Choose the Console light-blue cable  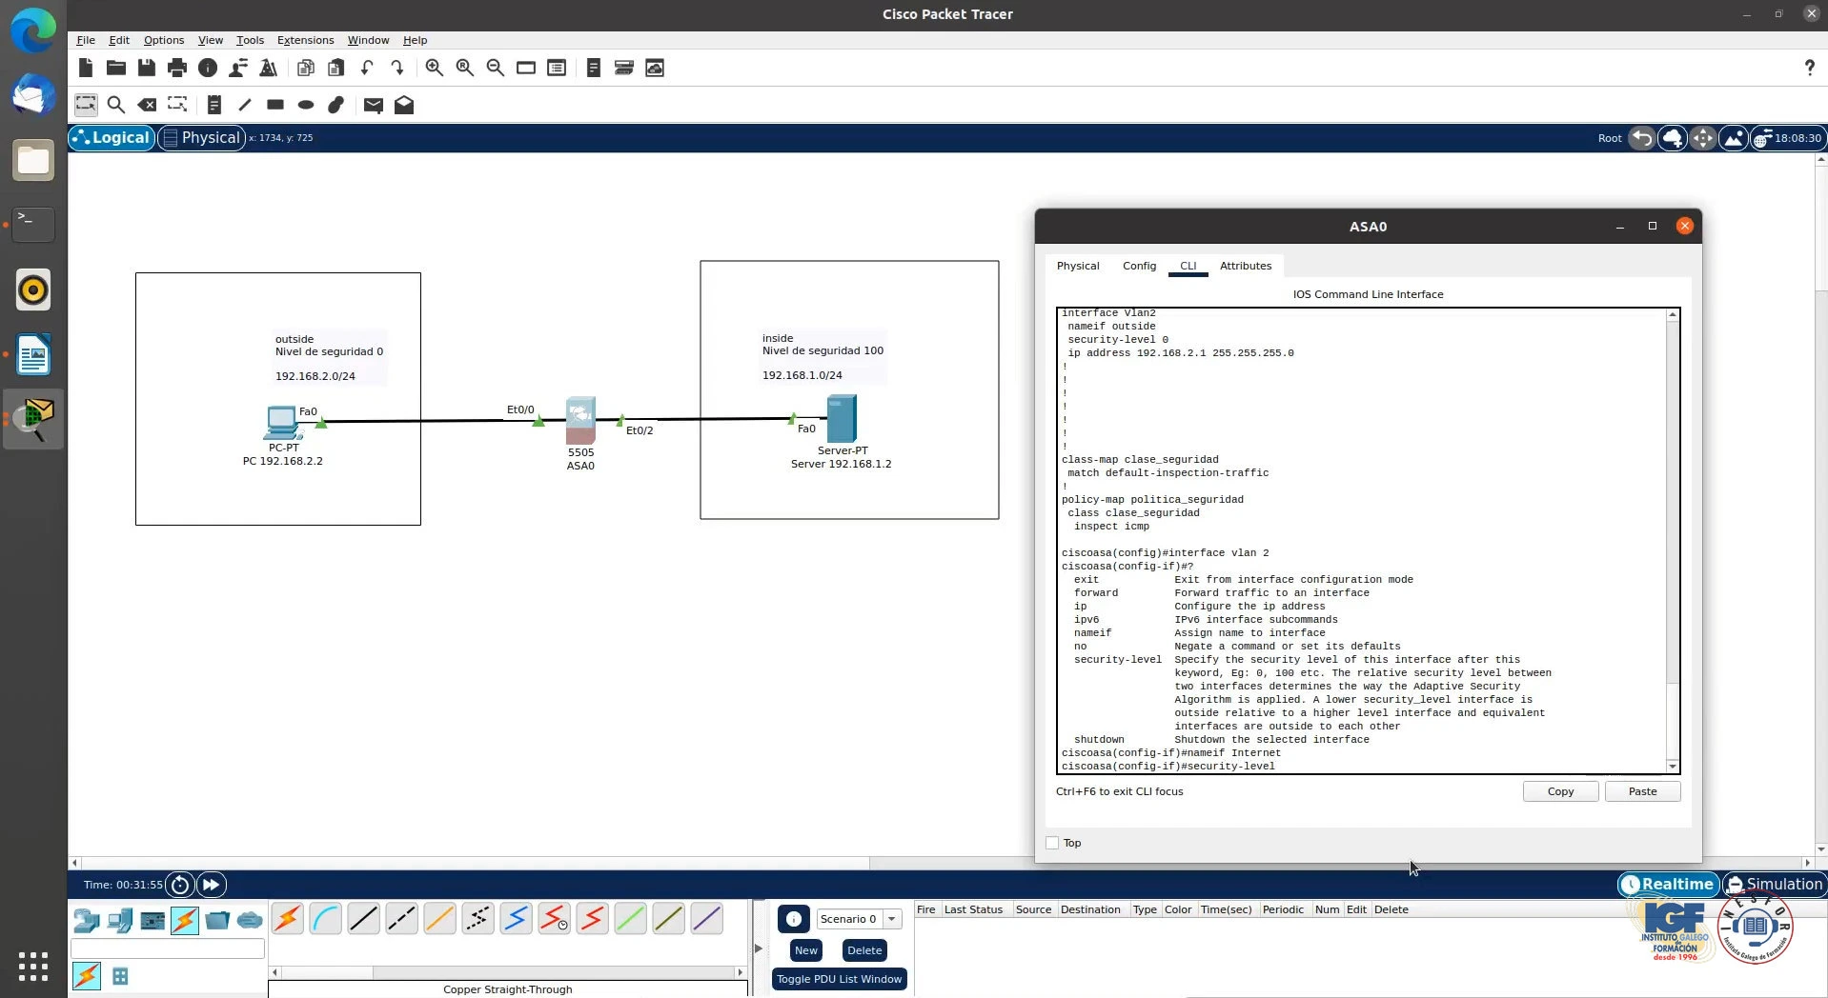pos(325,919)
